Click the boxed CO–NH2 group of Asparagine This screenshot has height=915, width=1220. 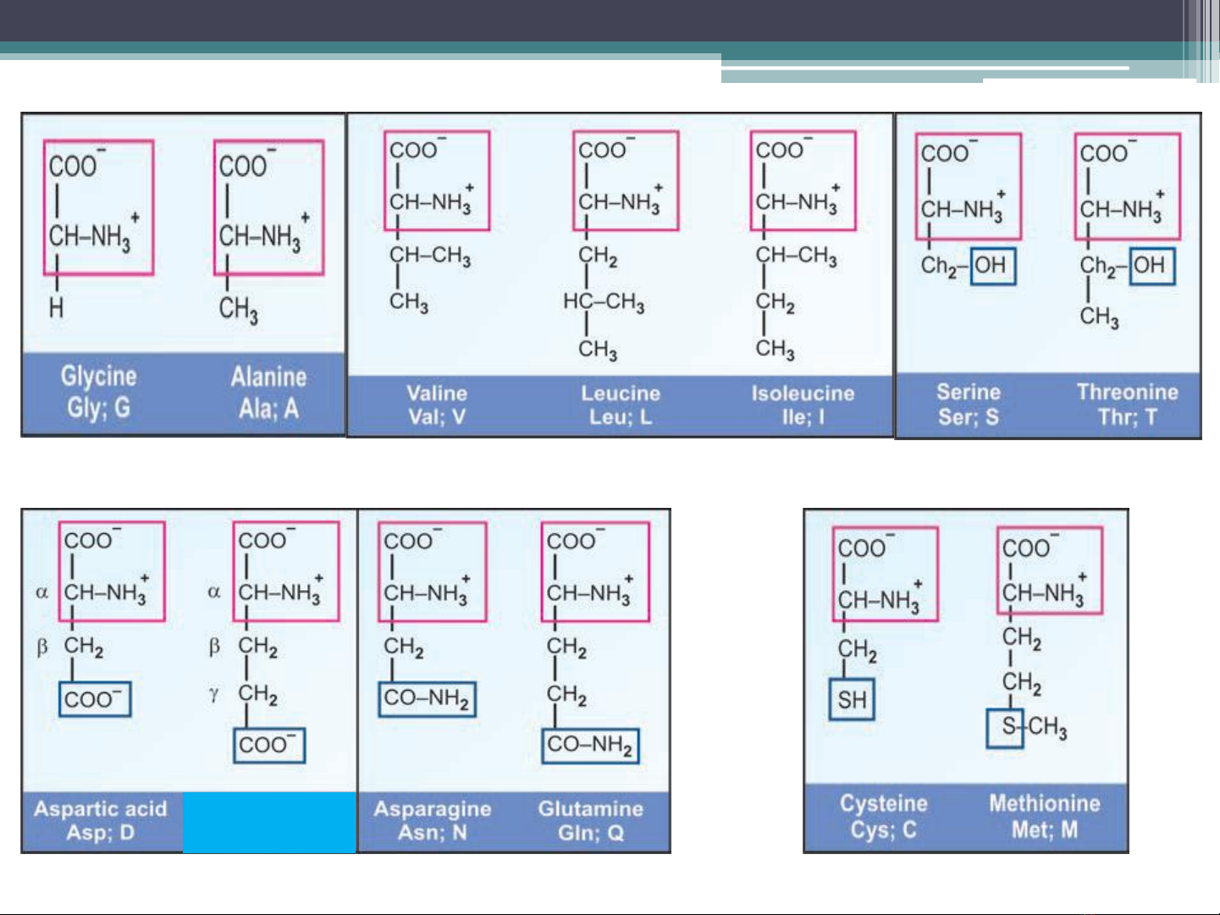[x=427, y=698]
